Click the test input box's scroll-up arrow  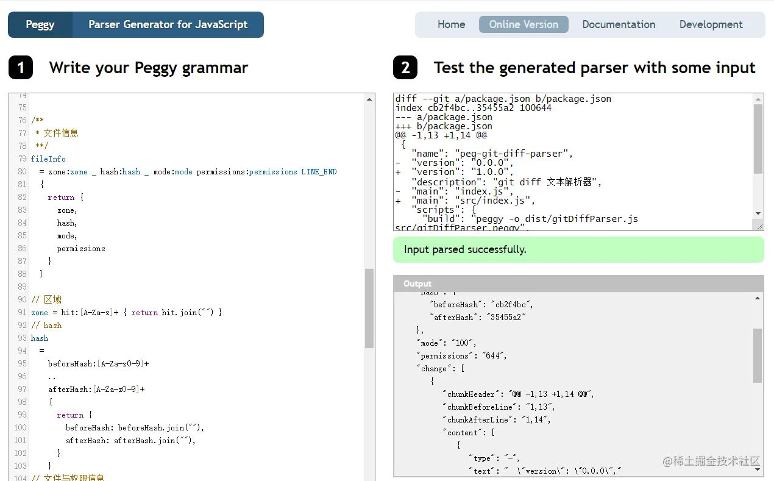(x=758, y=99)
